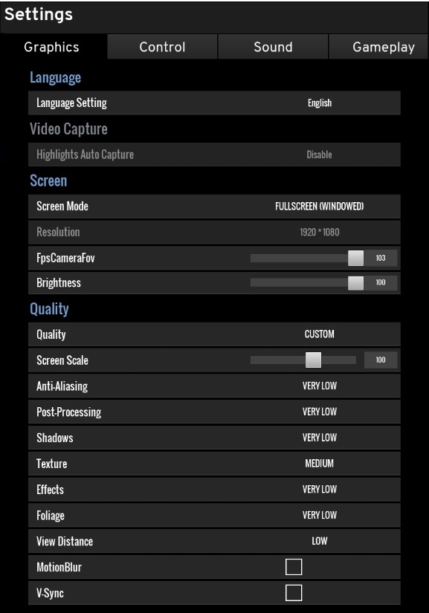
Task: Change the Language Setting from English
Action: click(320, 103)
